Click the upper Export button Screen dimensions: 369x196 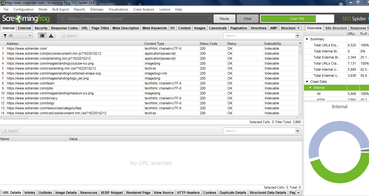(x=69, y=36)
